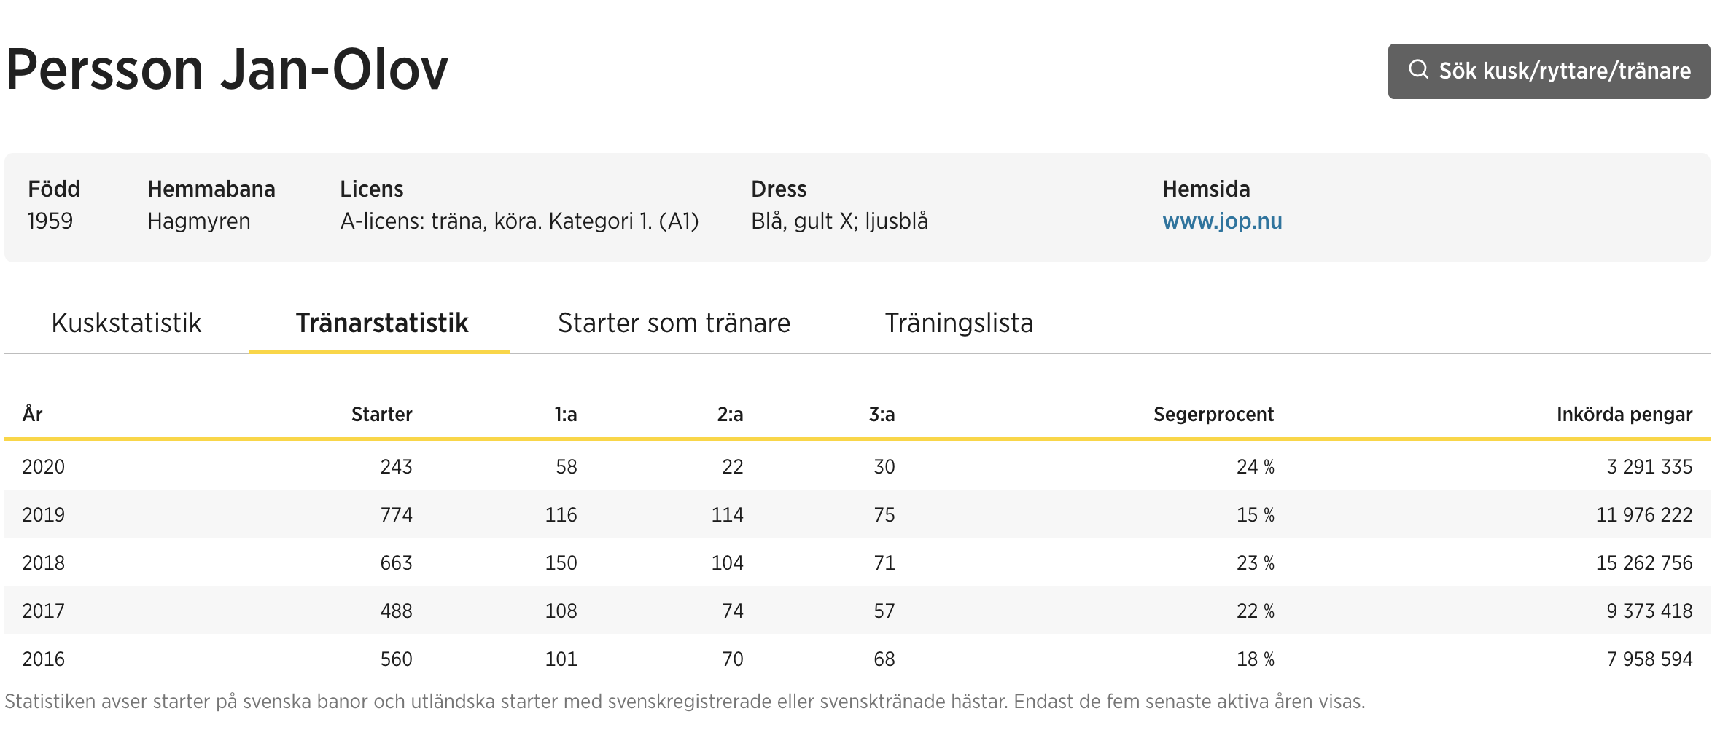Click the 2017 row earnings 9 373 418

tap(1649, 611)
